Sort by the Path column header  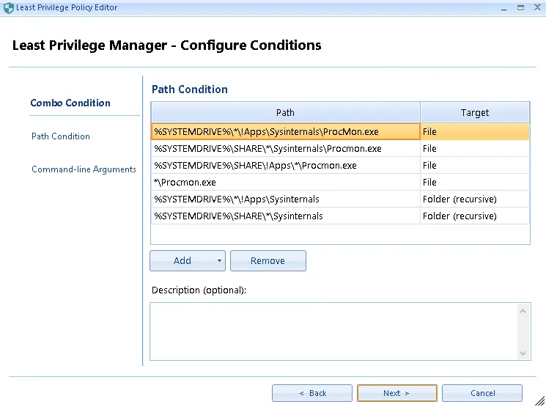pyautogui.click(x=285, y=112)
